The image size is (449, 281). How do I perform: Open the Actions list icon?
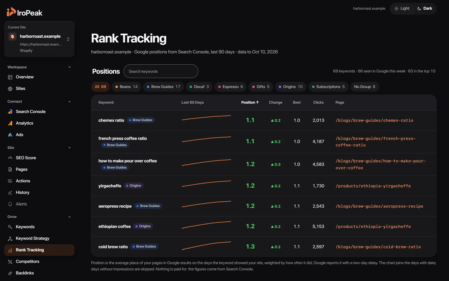(10, 181)
